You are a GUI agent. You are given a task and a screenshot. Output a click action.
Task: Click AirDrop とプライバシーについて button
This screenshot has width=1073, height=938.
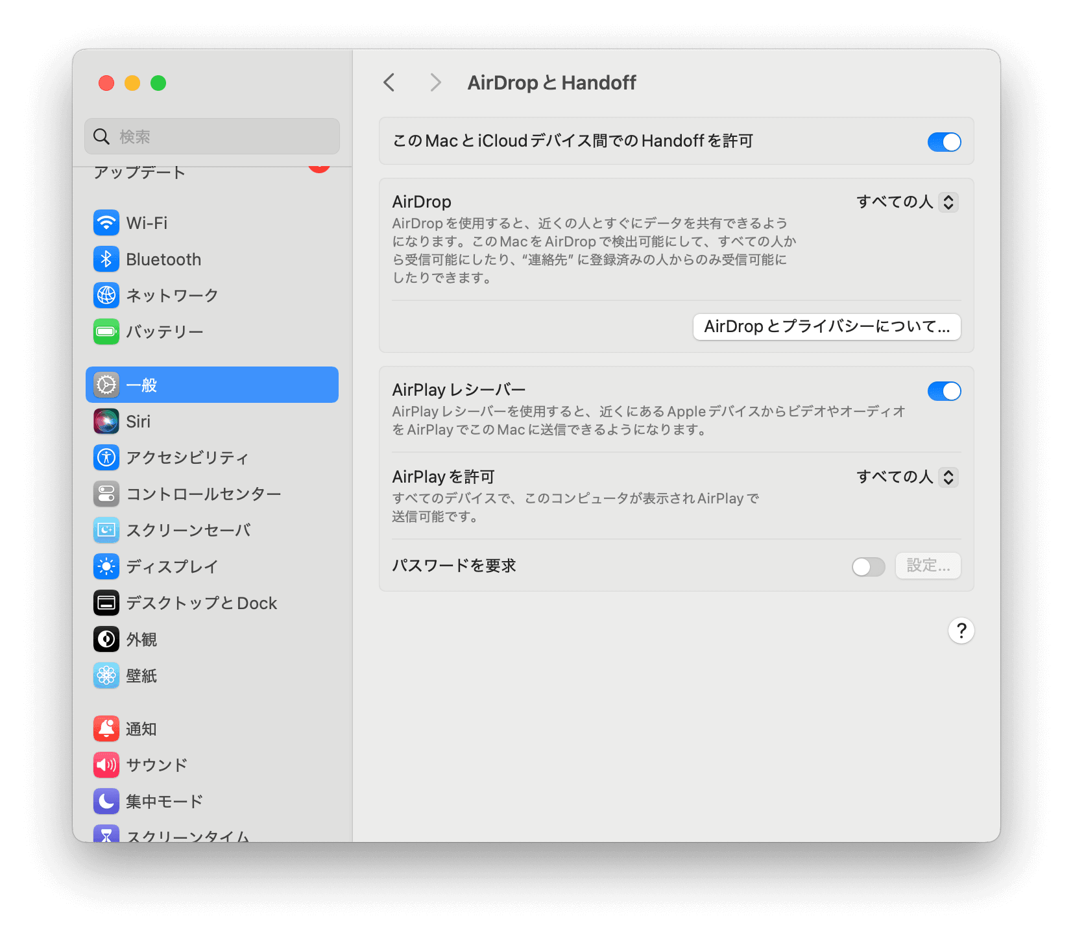(x=827, y=327)
